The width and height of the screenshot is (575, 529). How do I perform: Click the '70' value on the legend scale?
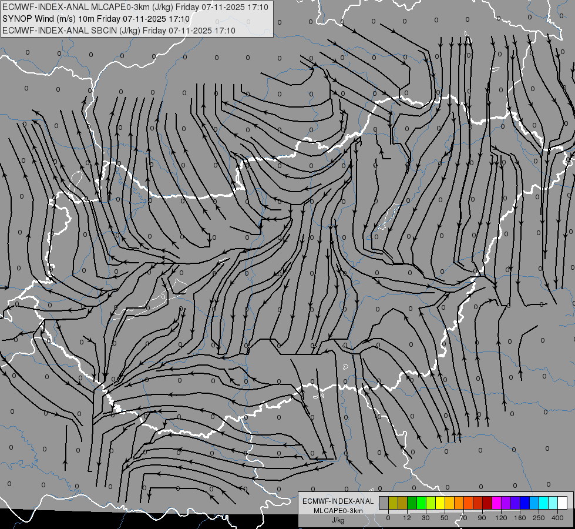(463, 518)
